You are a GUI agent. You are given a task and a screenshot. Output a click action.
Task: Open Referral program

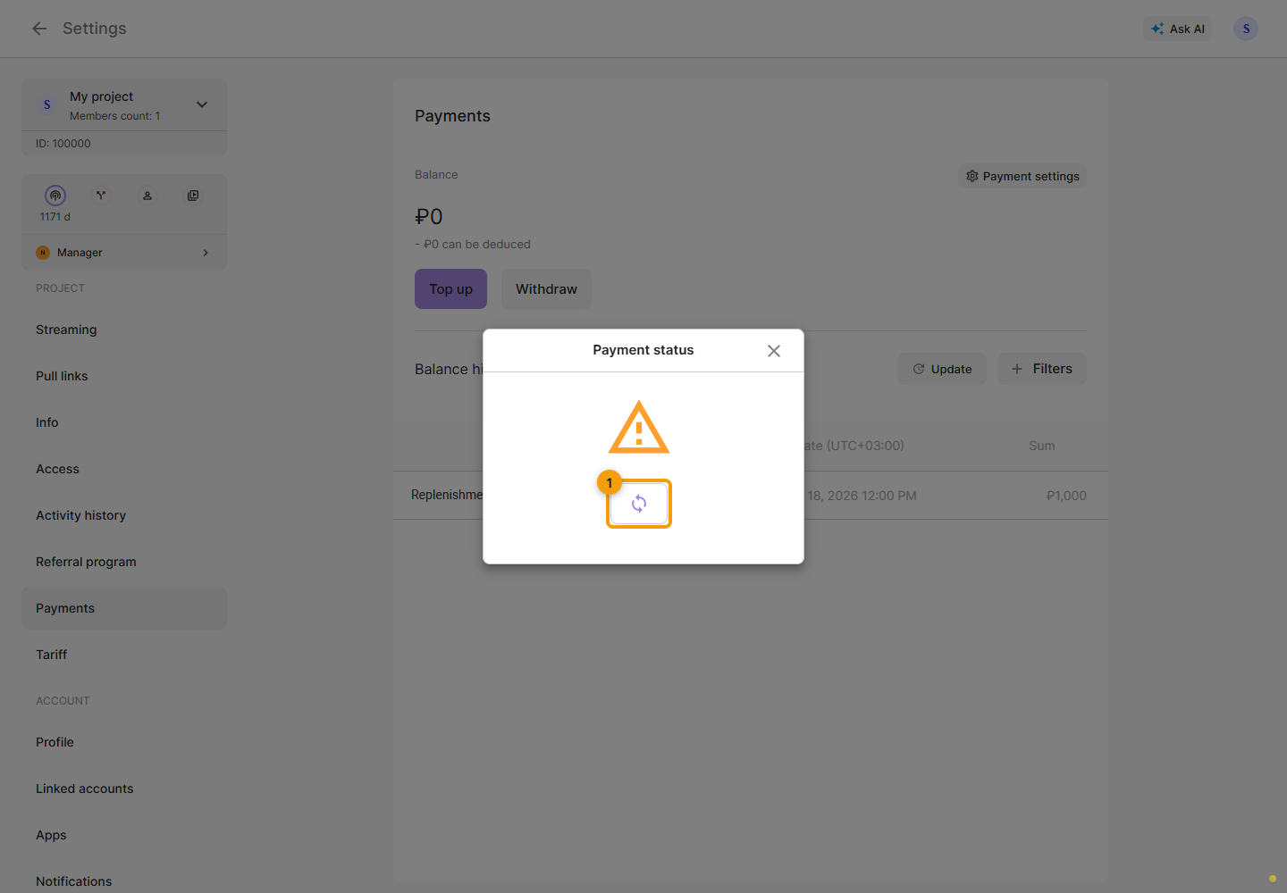tap(124, 562)
